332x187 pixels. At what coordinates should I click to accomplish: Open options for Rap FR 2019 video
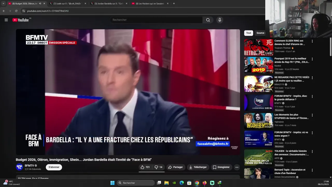pos(312,59)
